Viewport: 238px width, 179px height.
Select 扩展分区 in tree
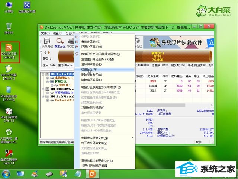(x=61, y=81)
